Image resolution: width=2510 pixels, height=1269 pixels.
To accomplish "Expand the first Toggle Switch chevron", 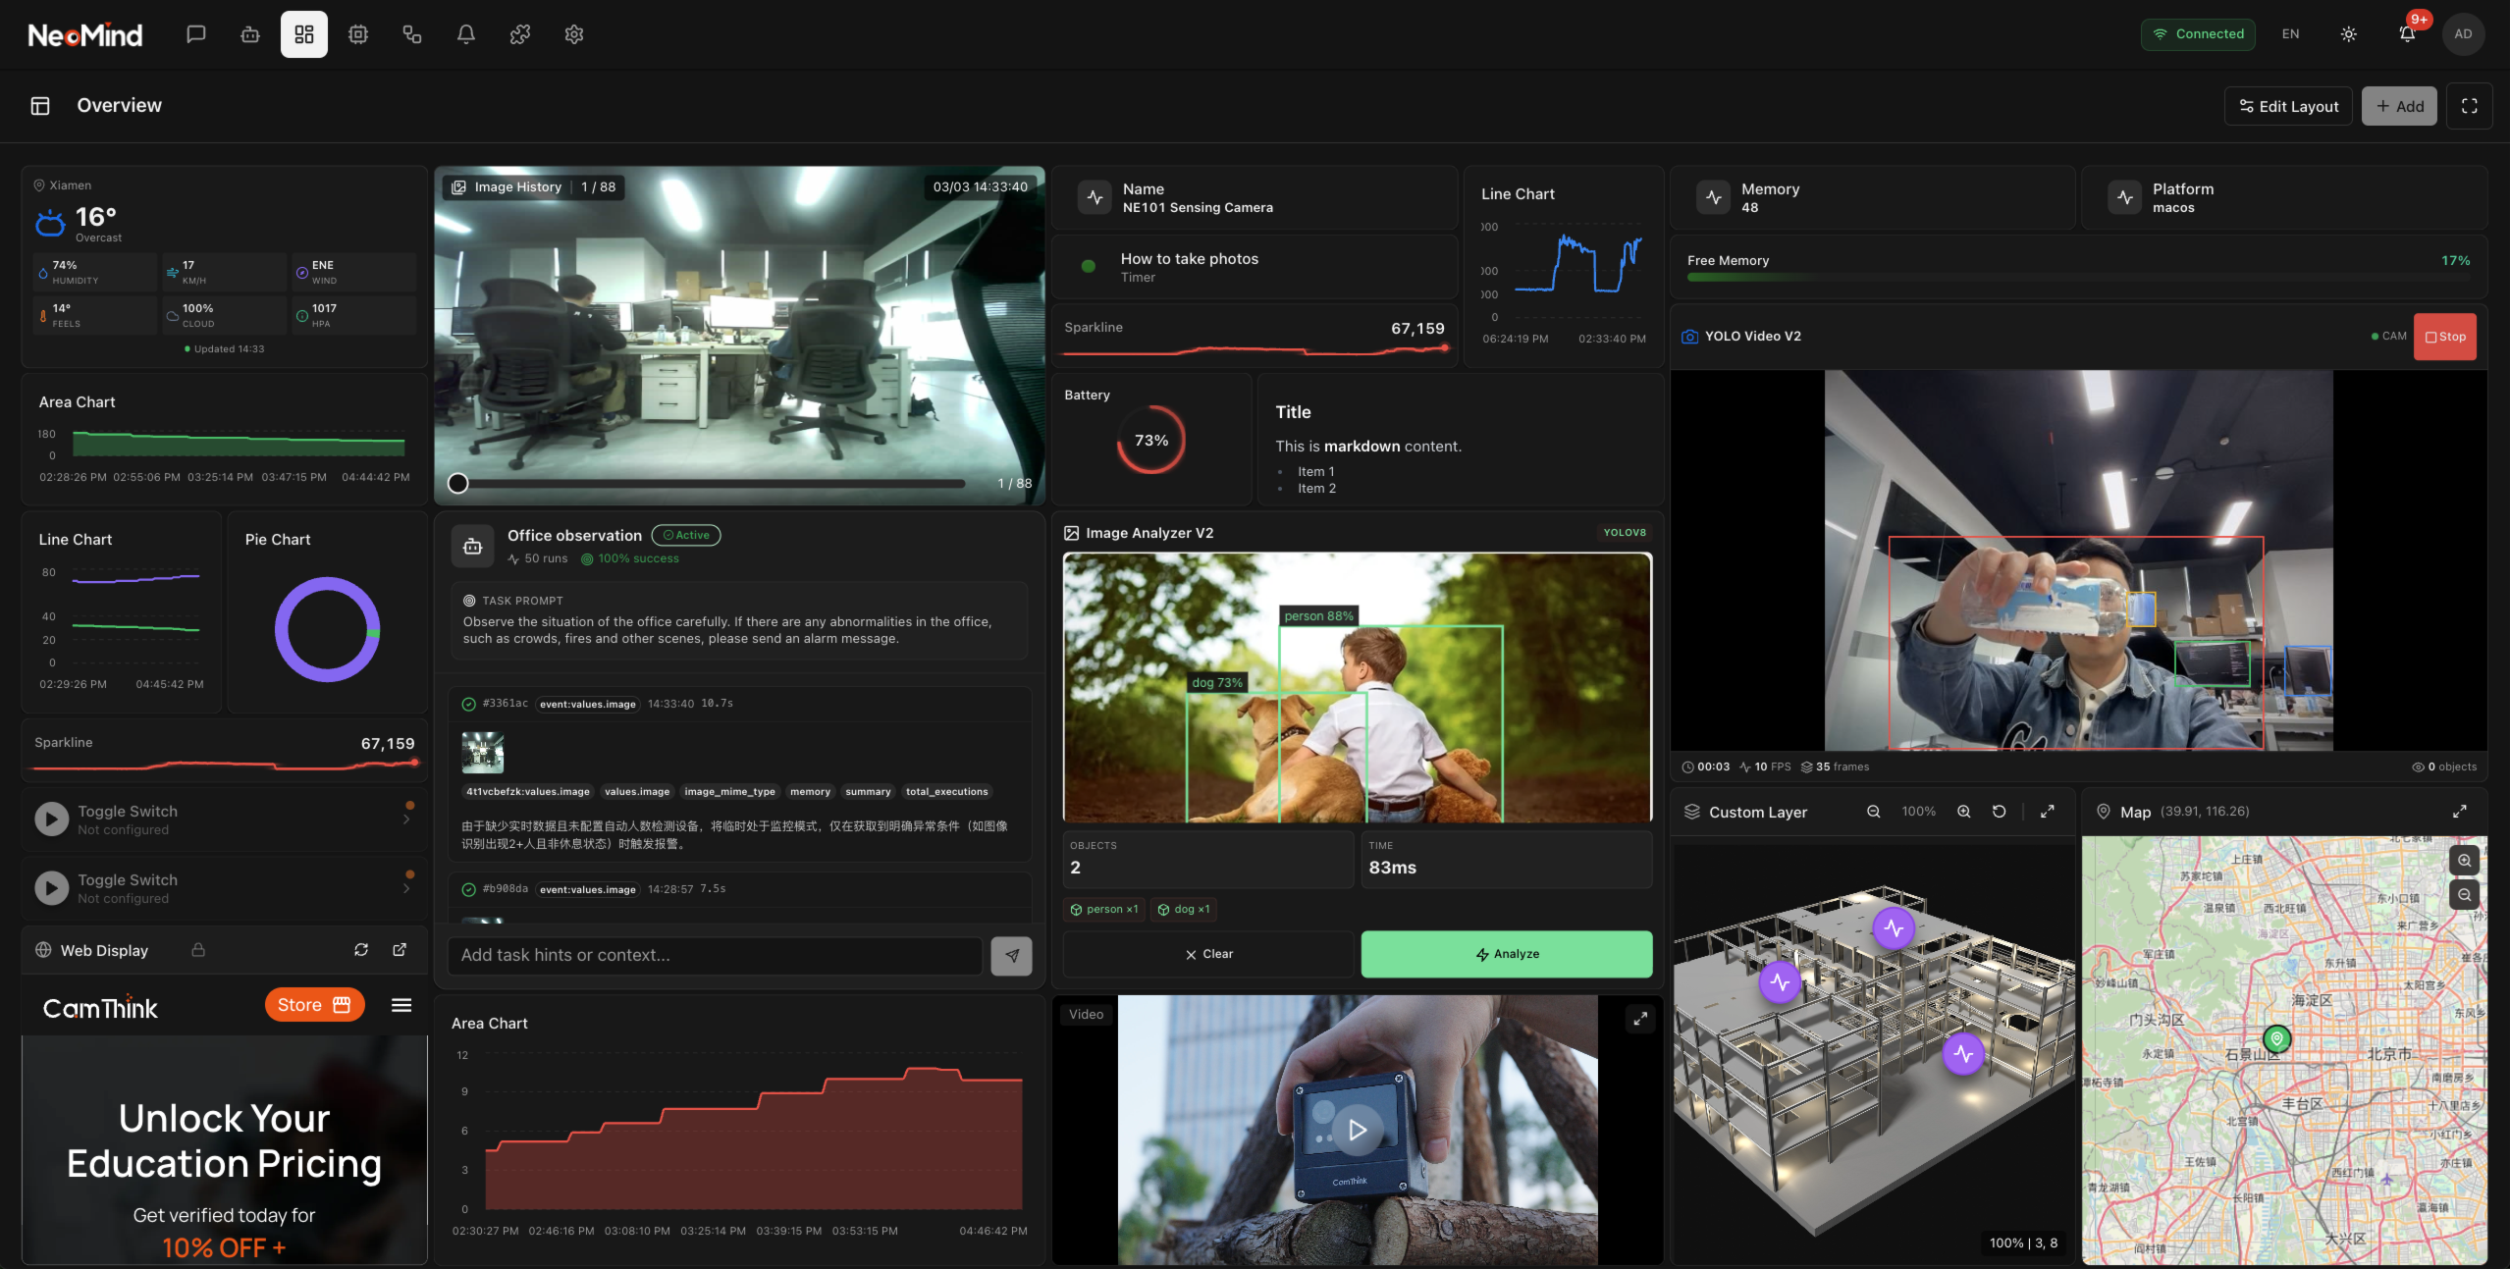I will click(x=406, y=818).
